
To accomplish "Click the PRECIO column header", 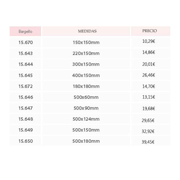I will pos(151,31).
